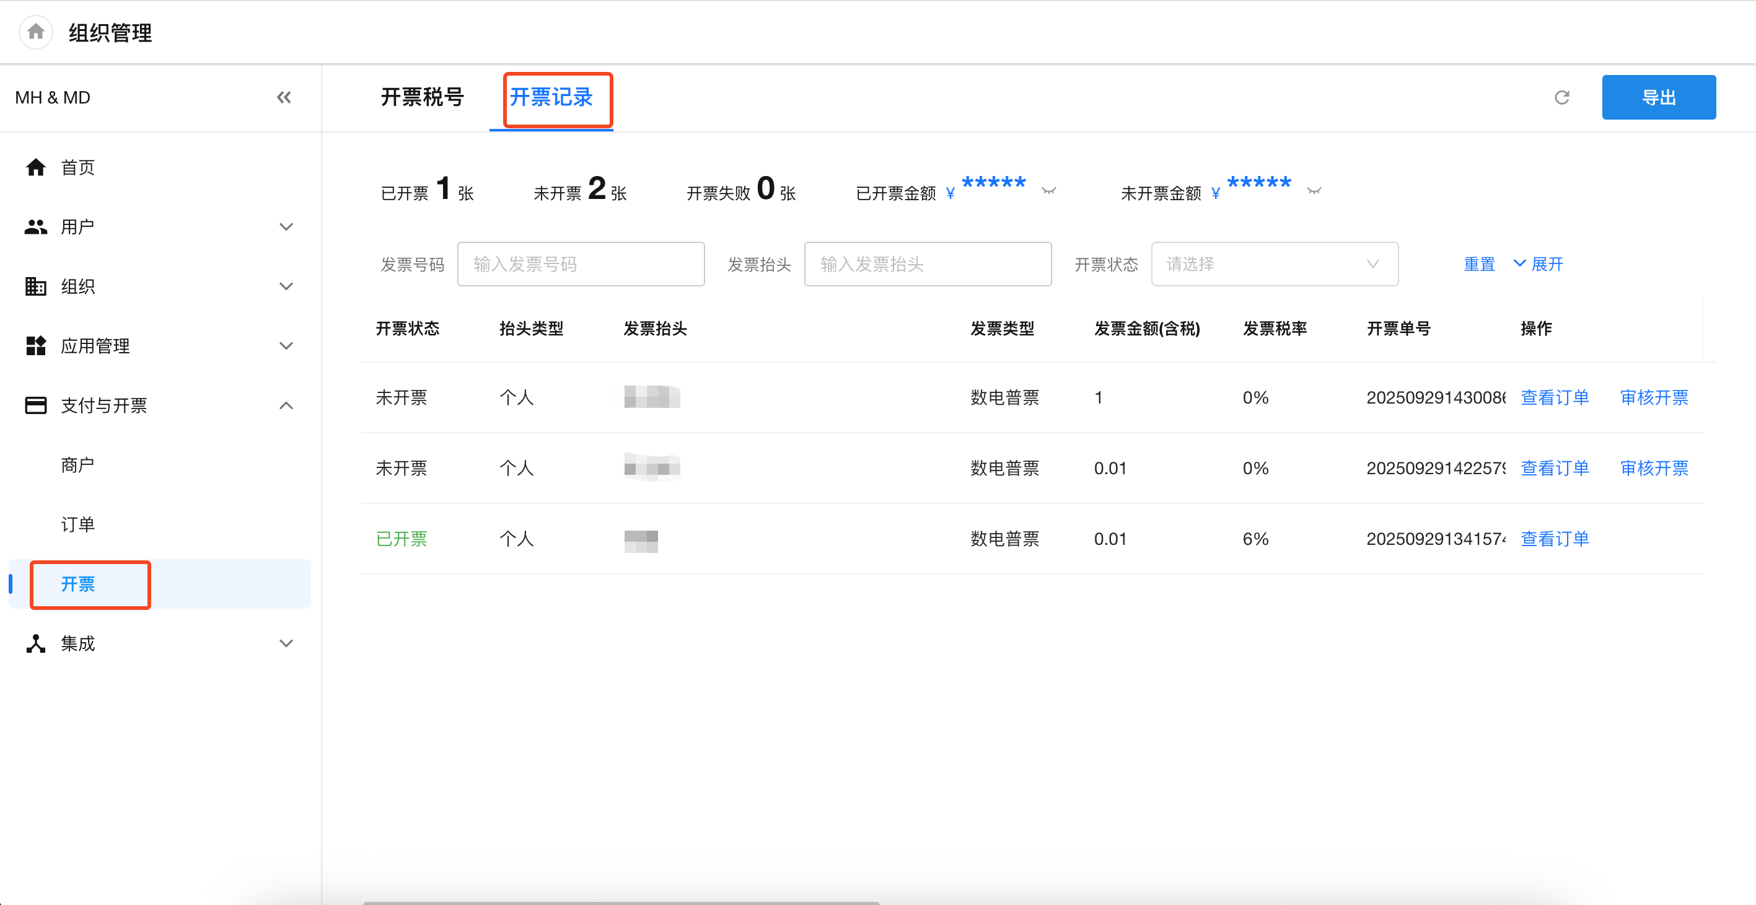Open the 开票状态 select dropdown
1756x905 pixels.
[1273, 264]
